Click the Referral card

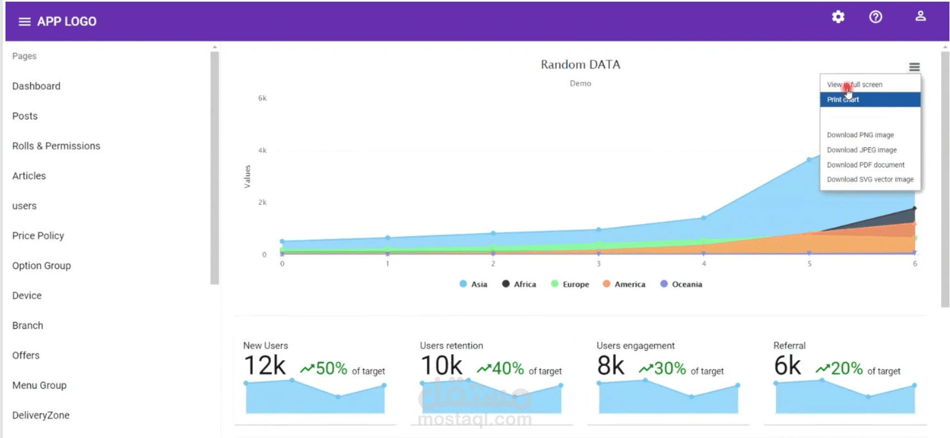pyautogui.click(x=845, y=379)
